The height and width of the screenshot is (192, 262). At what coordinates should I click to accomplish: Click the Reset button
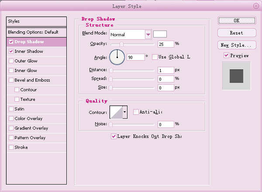tap(237, 33)
